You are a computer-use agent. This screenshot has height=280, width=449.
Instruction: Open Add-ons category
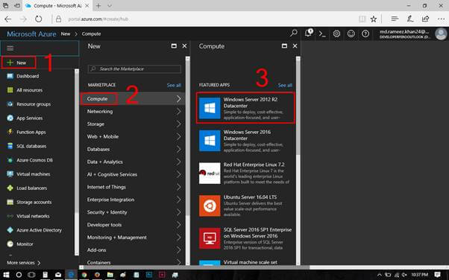(x=133, y=250)
